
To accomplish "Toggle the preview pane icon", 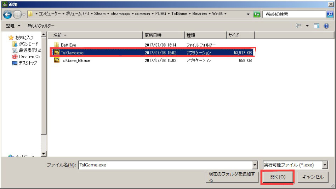I will pos(317,26).
